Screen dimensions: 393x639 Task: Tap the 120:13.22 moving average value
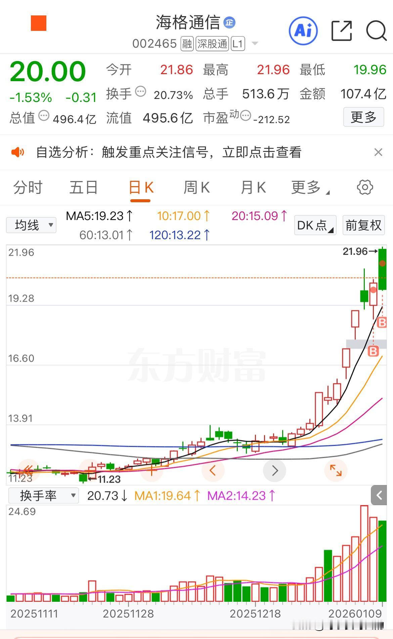coord(180,235)
